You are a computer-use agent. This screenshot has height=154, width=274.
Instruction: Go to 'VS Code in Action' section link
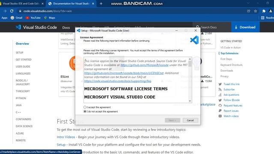point(230,47)
